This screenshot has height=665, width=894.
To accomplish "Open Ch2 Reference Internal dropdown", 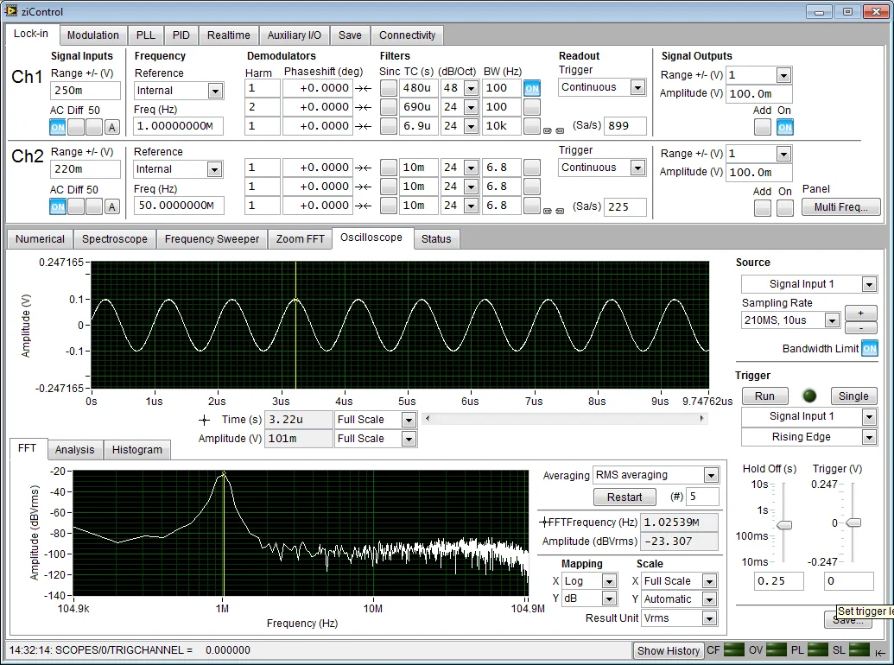I will [214, 170].
